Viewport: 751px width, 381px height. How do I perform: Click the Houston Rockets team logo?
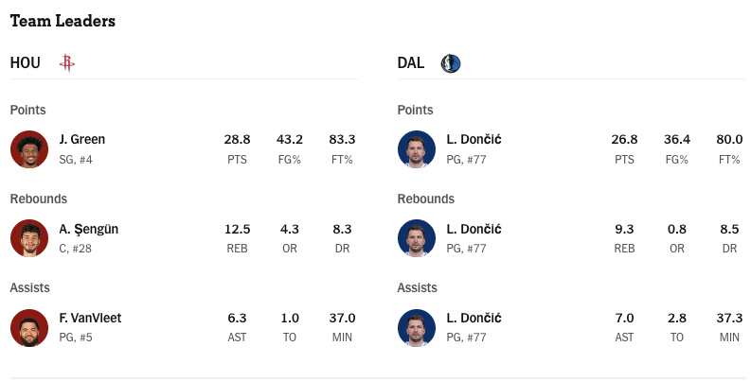pyautogui.click(x=67, y=63)
